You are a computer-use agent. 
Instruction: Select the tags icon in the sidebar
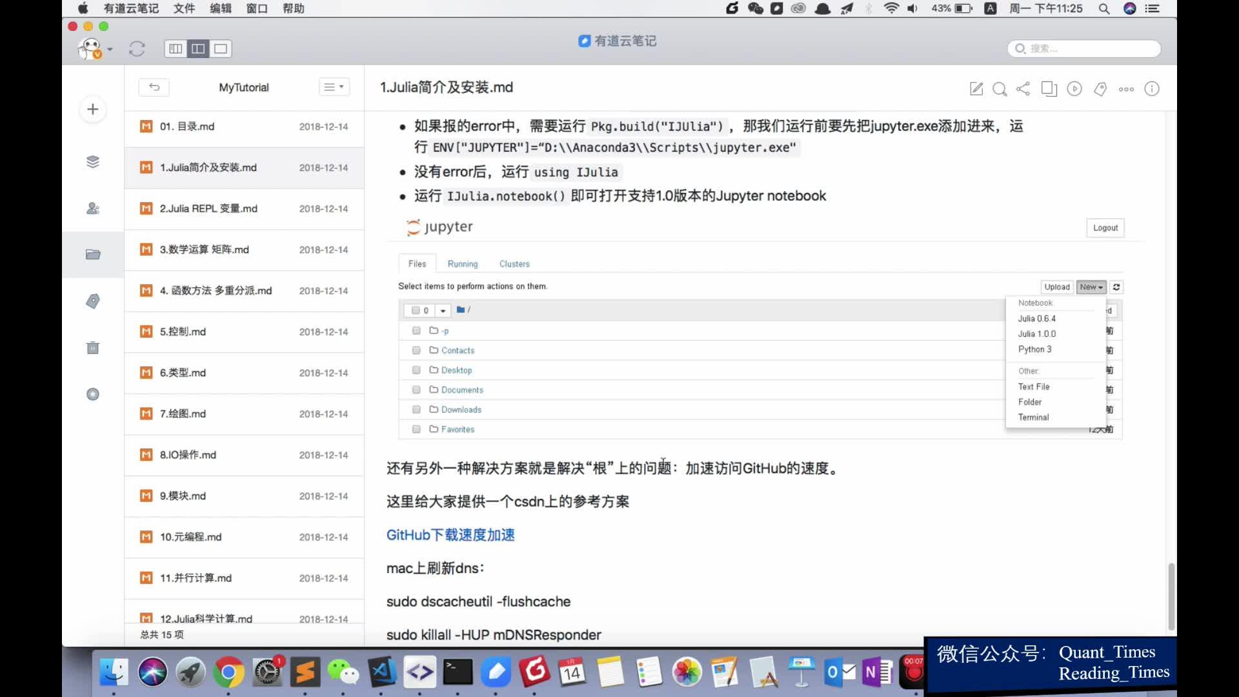pyautogui.click(x=92, y=301)
